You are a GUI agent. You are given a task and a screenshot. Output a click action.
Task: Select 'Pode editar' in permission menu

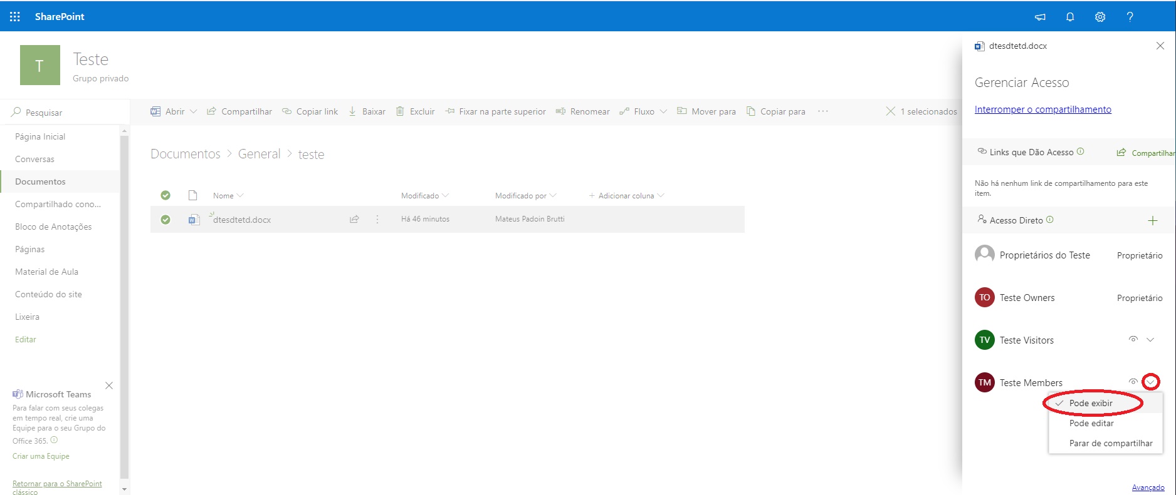point(1091,423)
